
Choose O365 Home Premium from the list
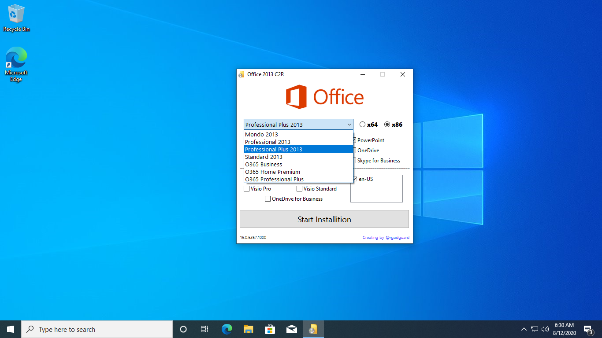click(x=298, y=172)
